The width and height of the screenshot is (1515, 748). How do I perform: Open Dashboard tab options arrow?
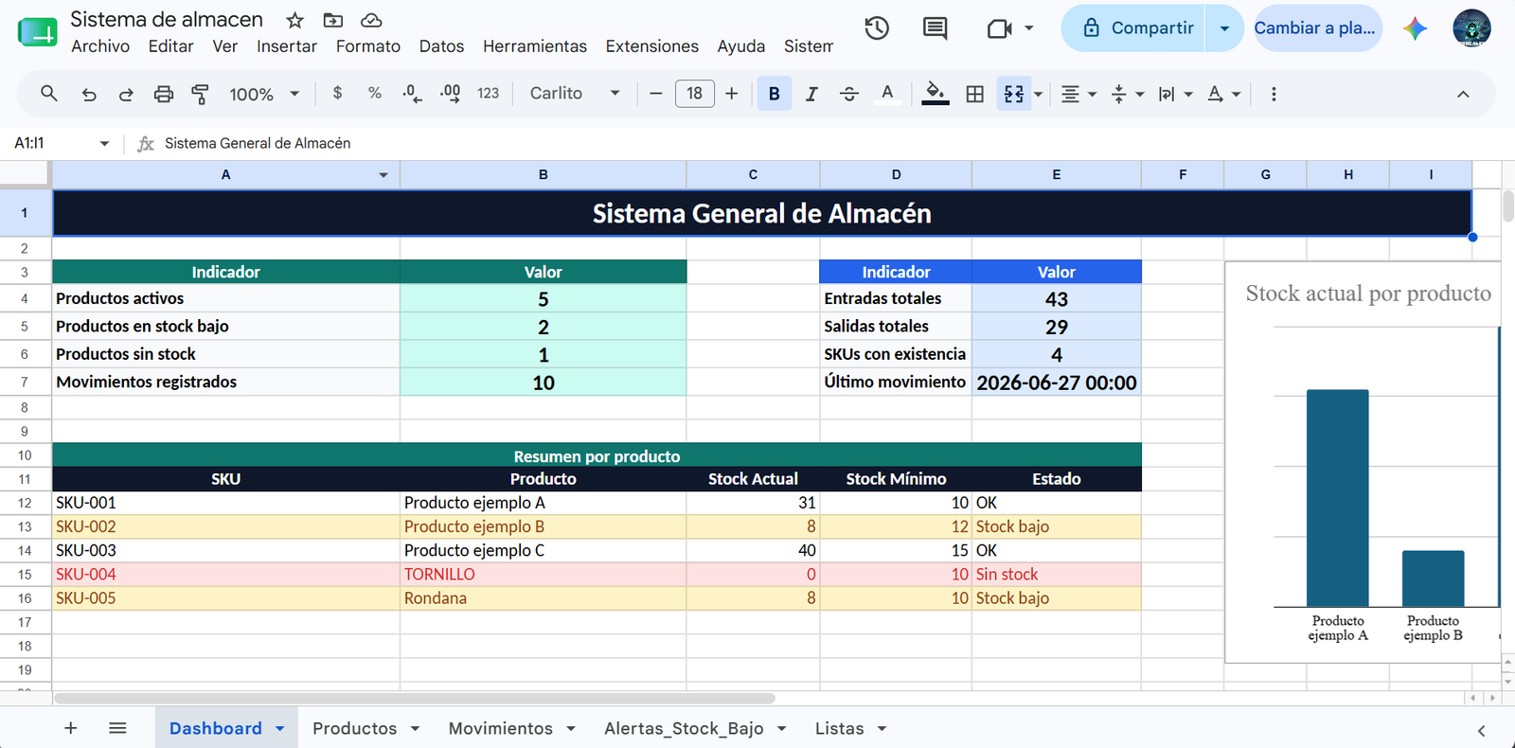(280, 728)
